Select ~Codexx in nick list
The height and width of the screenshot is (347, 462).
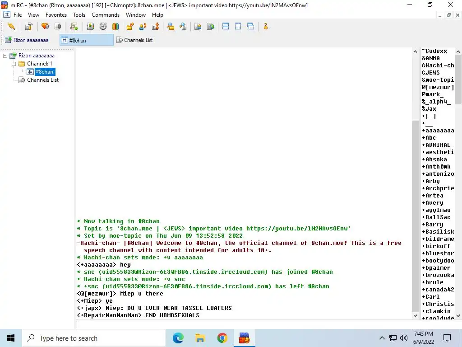click(434, 51)
